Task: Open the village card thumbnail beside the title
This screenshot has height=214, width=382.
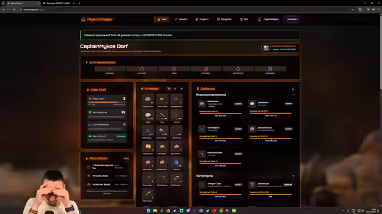Action: [266, 48]
